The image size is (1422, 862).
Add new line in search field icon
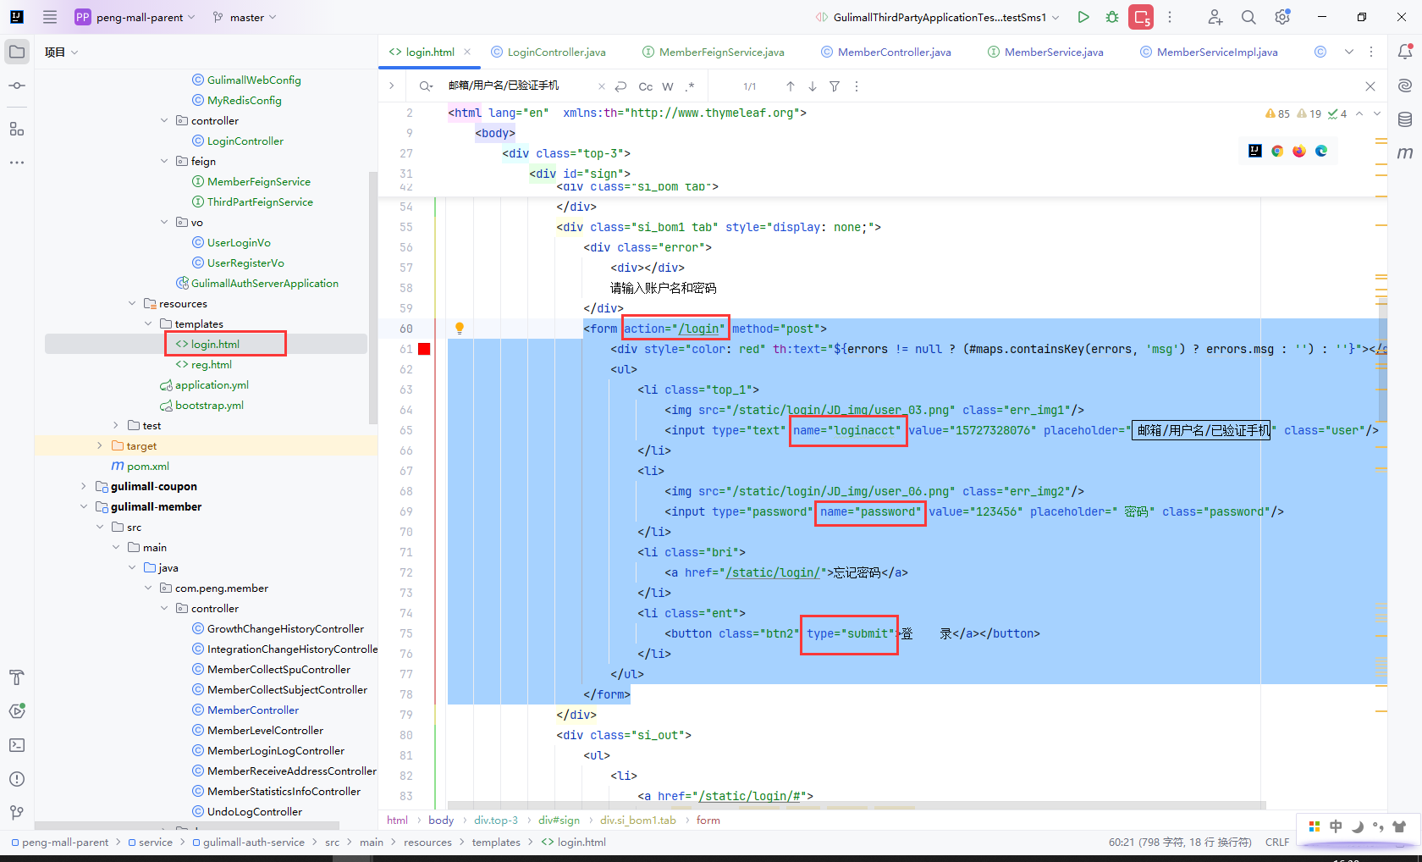coord(620,86)
